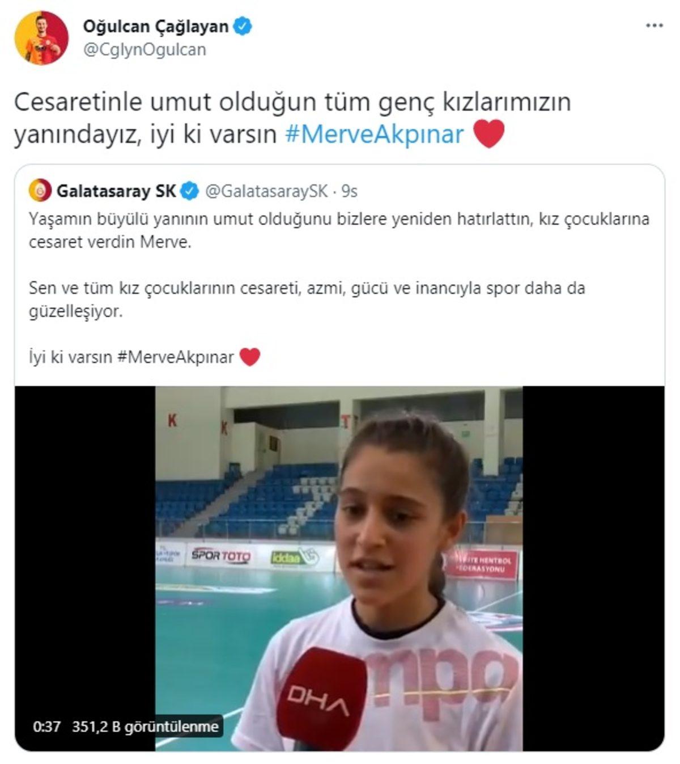Open Galatasaray SK logo avatar
Image resolution: width=680 pixels, height=764 pixels.
pyautogui.click(x=40, y=191)
